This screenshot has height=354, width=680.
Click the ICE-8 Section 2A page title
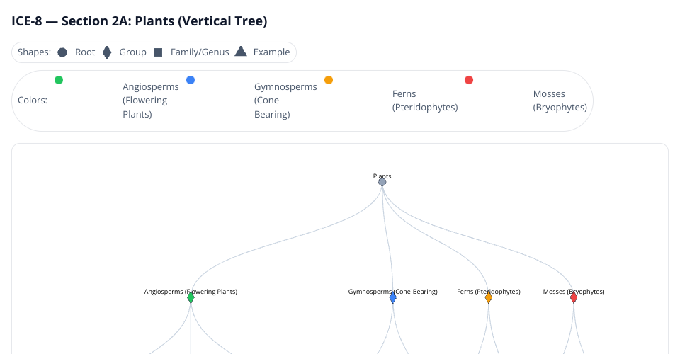(x=140, y=21)
